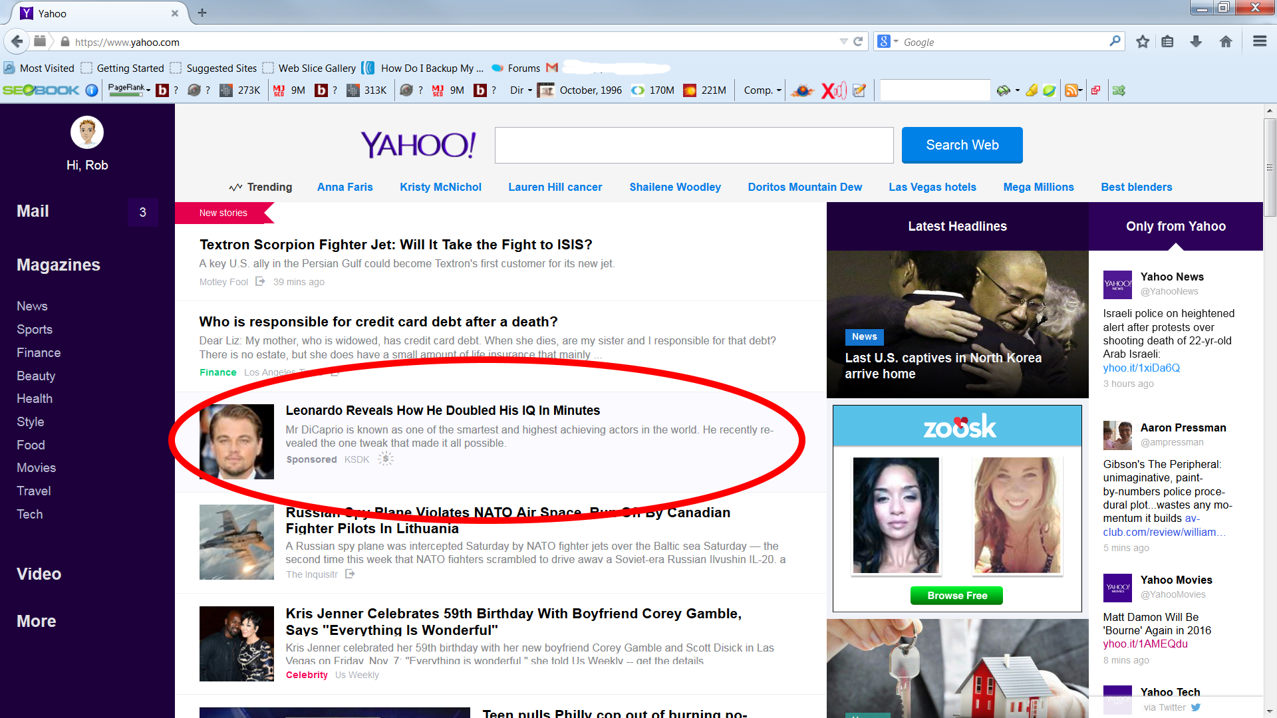Expand the PageRank dropdown in toolbar

[x=148, y=90]
